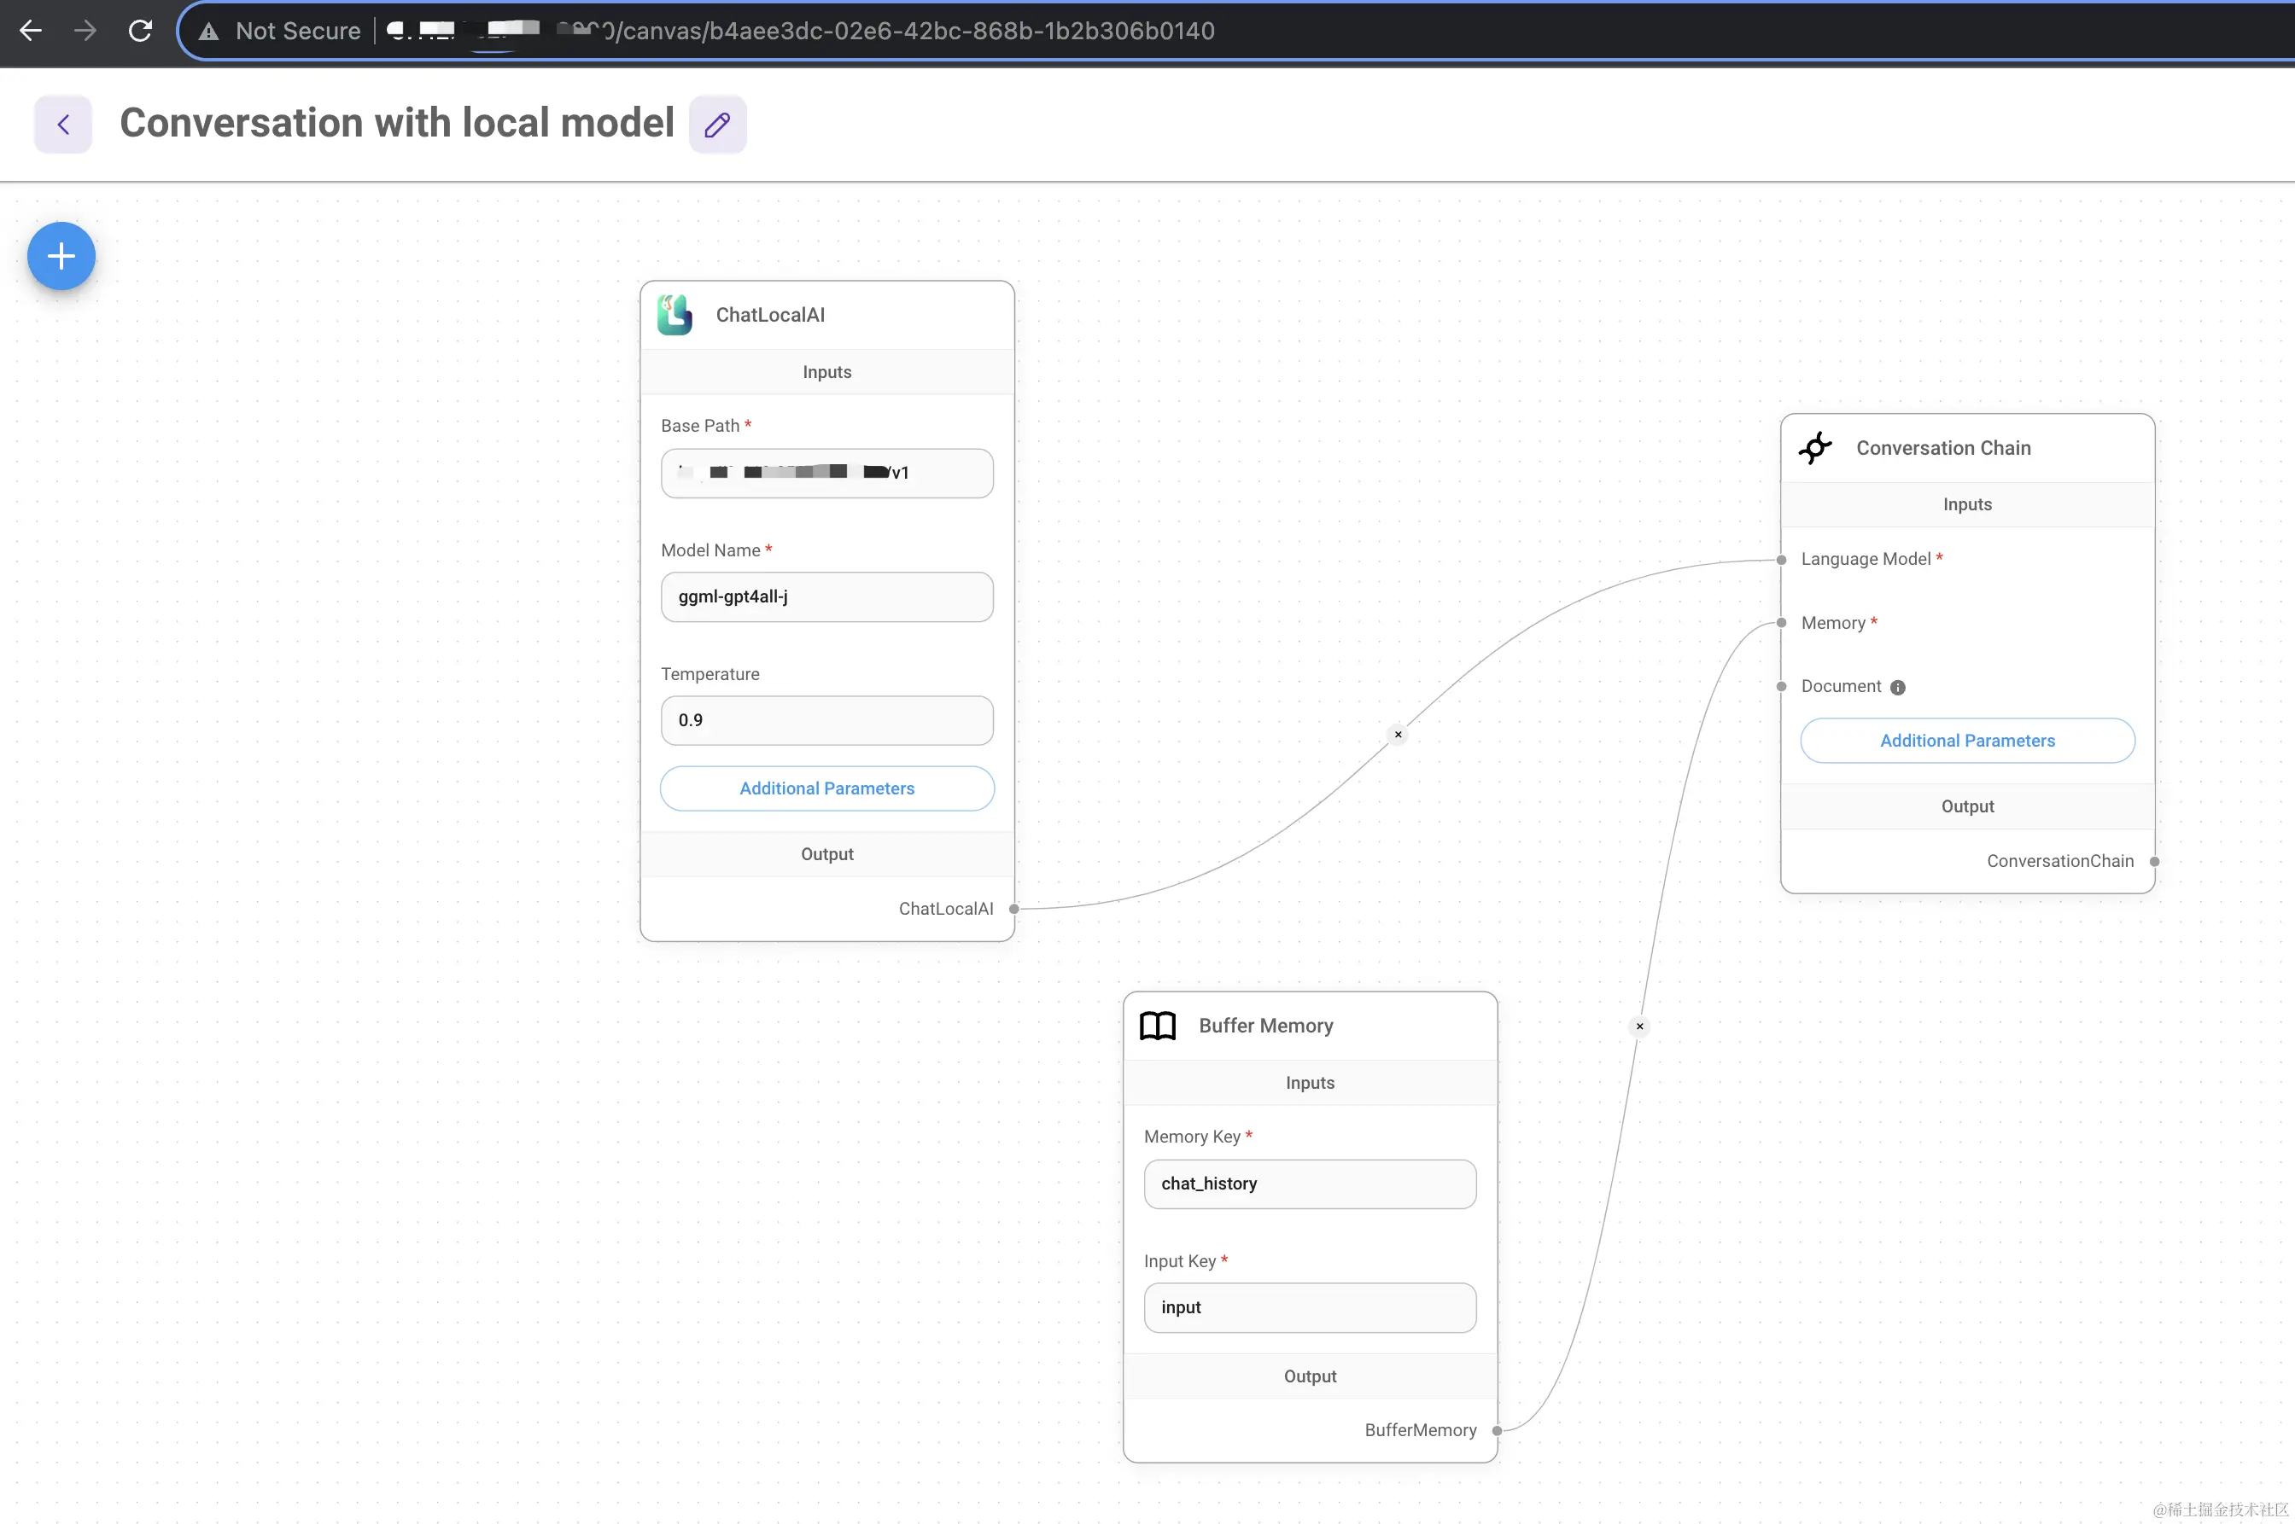The width and height of the screenshot is (2295, 1524).
Task: Delete the BufferMemory to Memory edge
Action: [x=1639, y=1026]
